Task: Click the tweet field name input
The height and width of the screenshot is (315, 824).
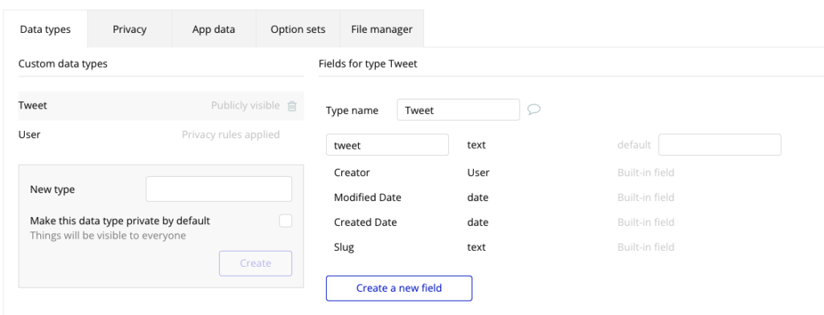Action: 387,145
